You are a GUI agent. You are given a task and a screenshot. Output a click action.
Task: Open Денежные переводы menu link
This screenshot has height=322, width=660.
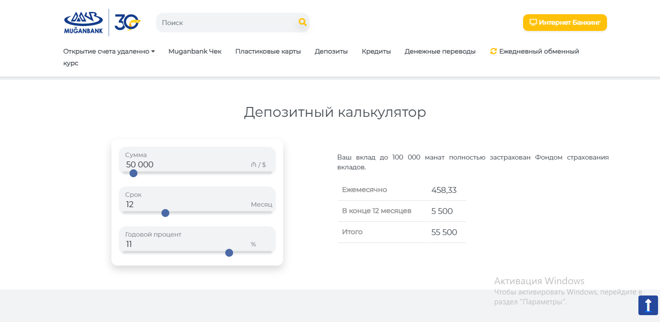(440, 52)
